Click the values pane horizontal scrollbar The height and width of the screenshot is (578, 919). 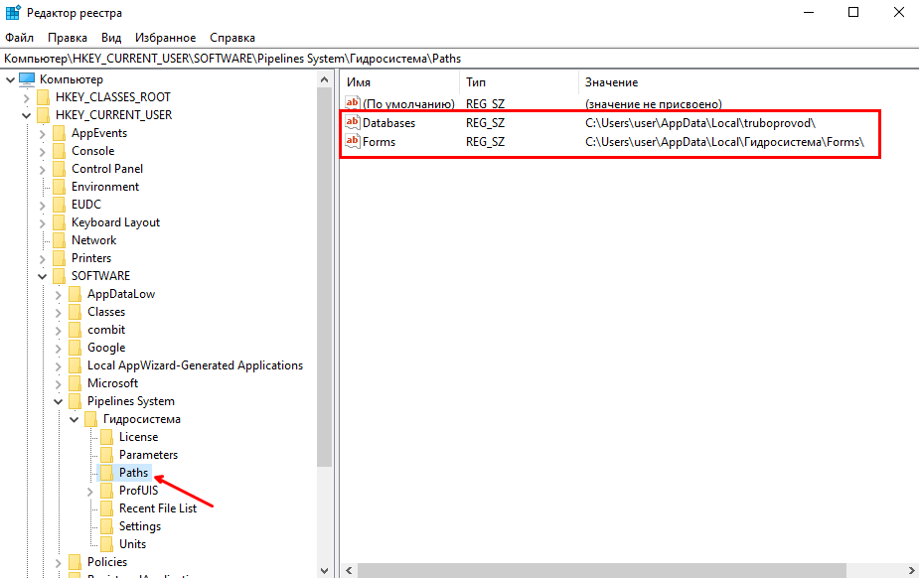596,570
